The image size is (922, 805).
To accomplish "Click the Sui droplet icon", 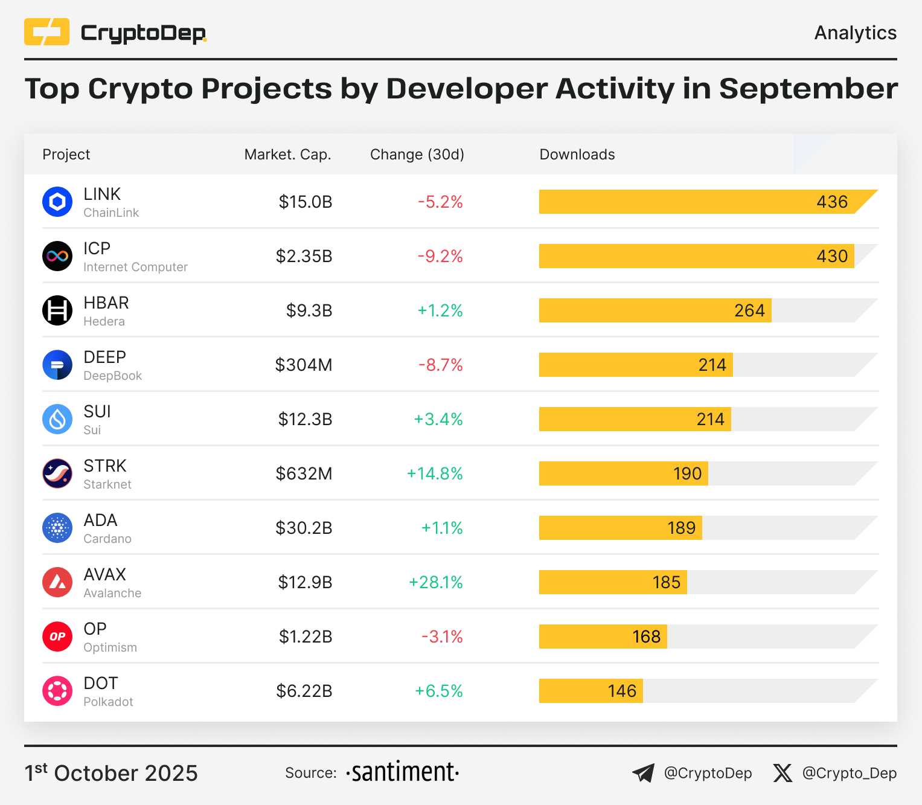I will [x=57, y=419].
